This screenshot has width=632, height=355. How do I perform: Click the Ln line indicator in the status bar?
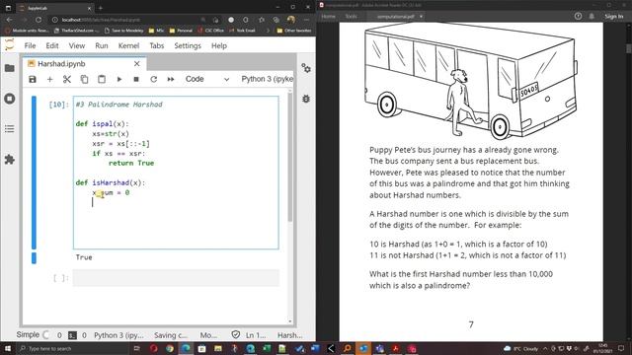point(256,335)
